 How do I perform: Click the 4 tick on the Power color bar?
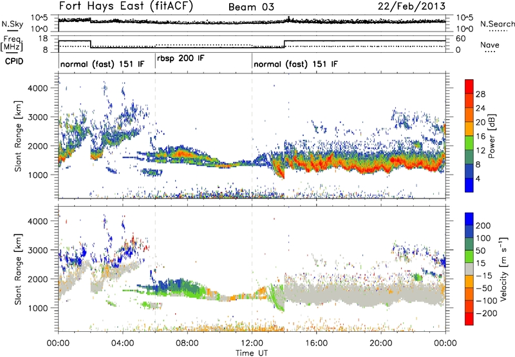click(478, 179)
